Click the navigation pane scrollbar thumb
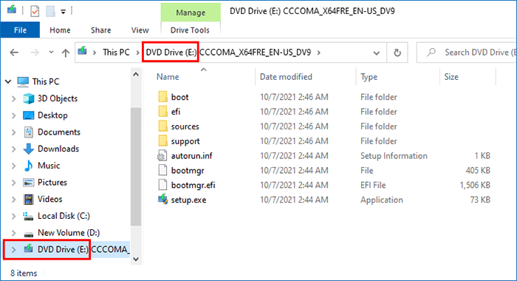 [136, 166]
